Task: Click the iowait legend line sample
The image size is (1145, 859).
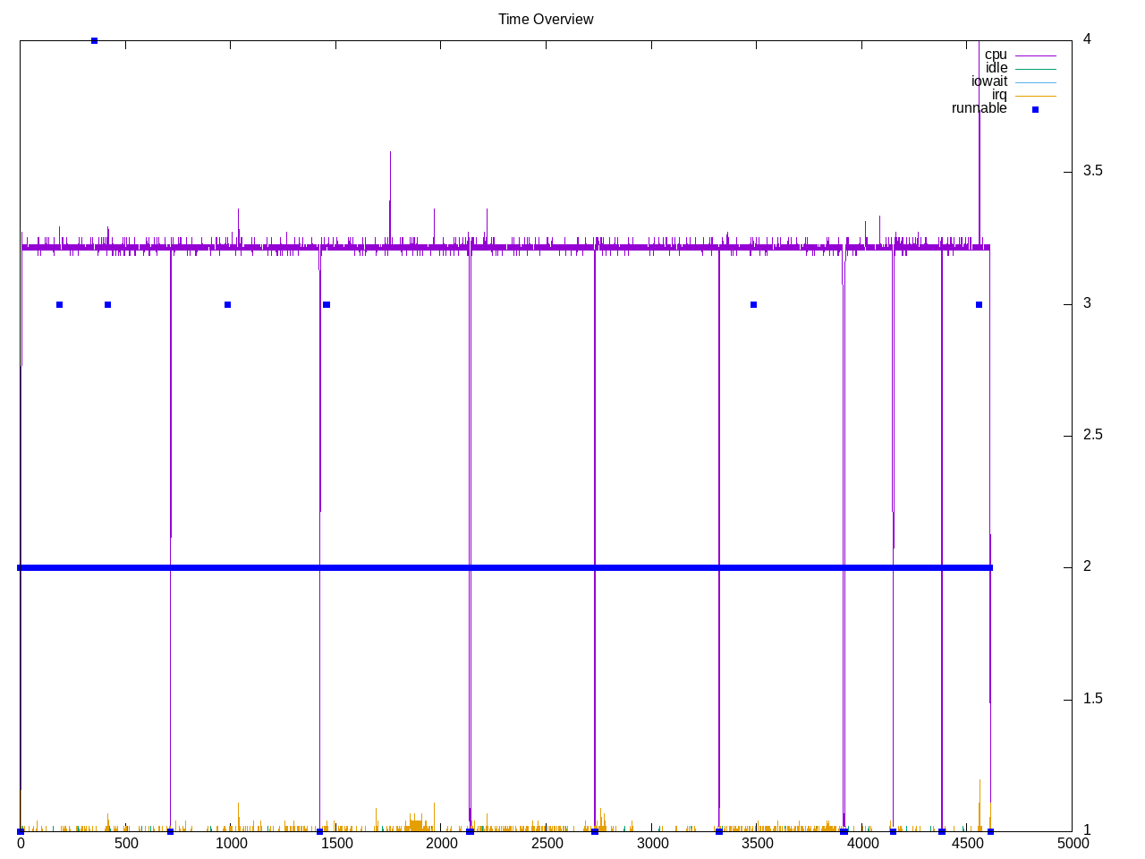Action: point(1035,82)
